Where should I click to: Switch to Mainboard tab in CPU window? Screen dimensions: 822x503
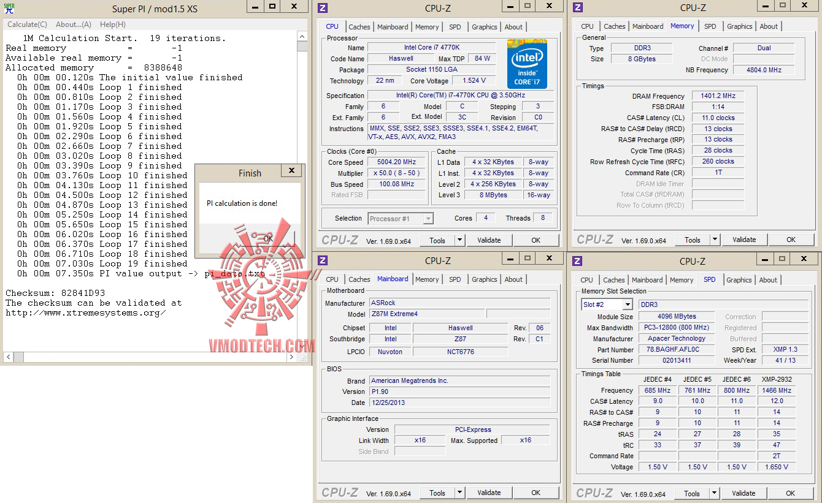point(393,27)
